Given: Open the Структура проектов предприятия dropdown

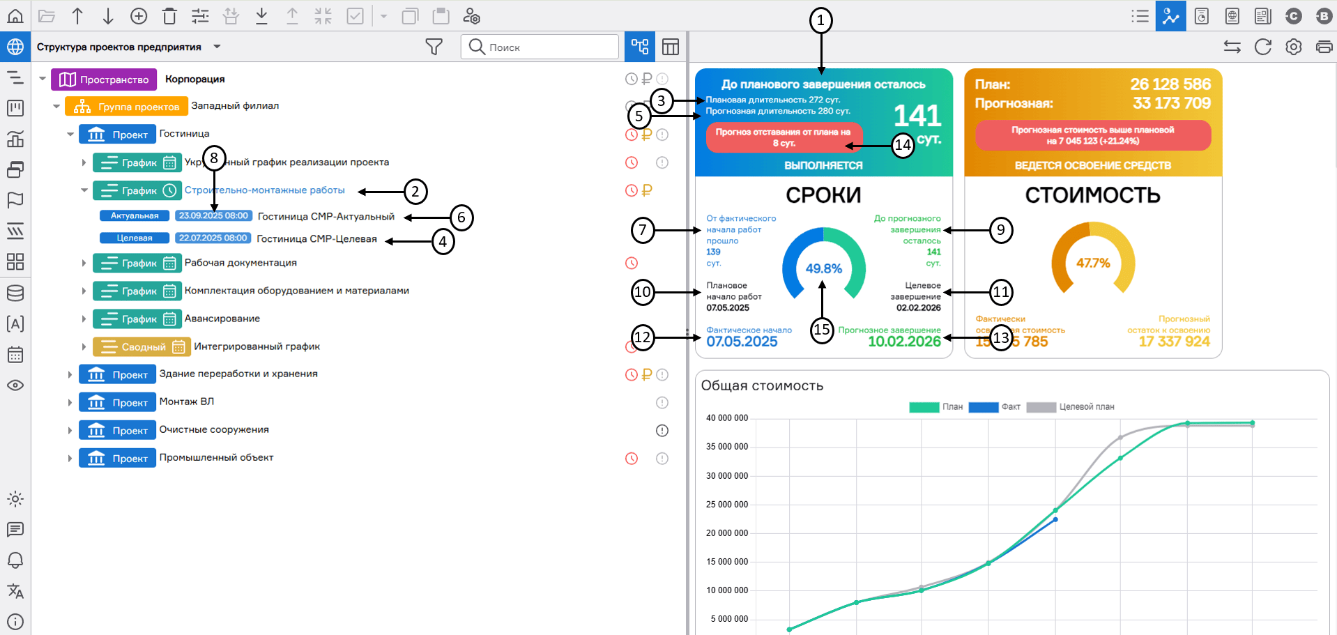Looking at the screenshot, I should point(217,47).
